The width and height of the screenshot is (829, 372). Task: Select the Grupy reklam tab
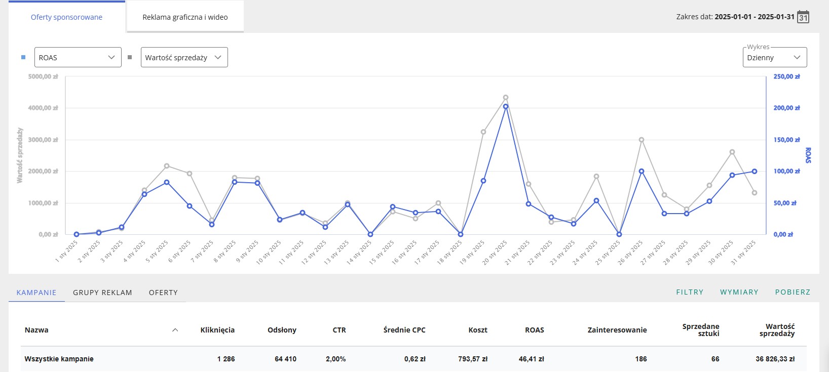[x=102, y=293]
